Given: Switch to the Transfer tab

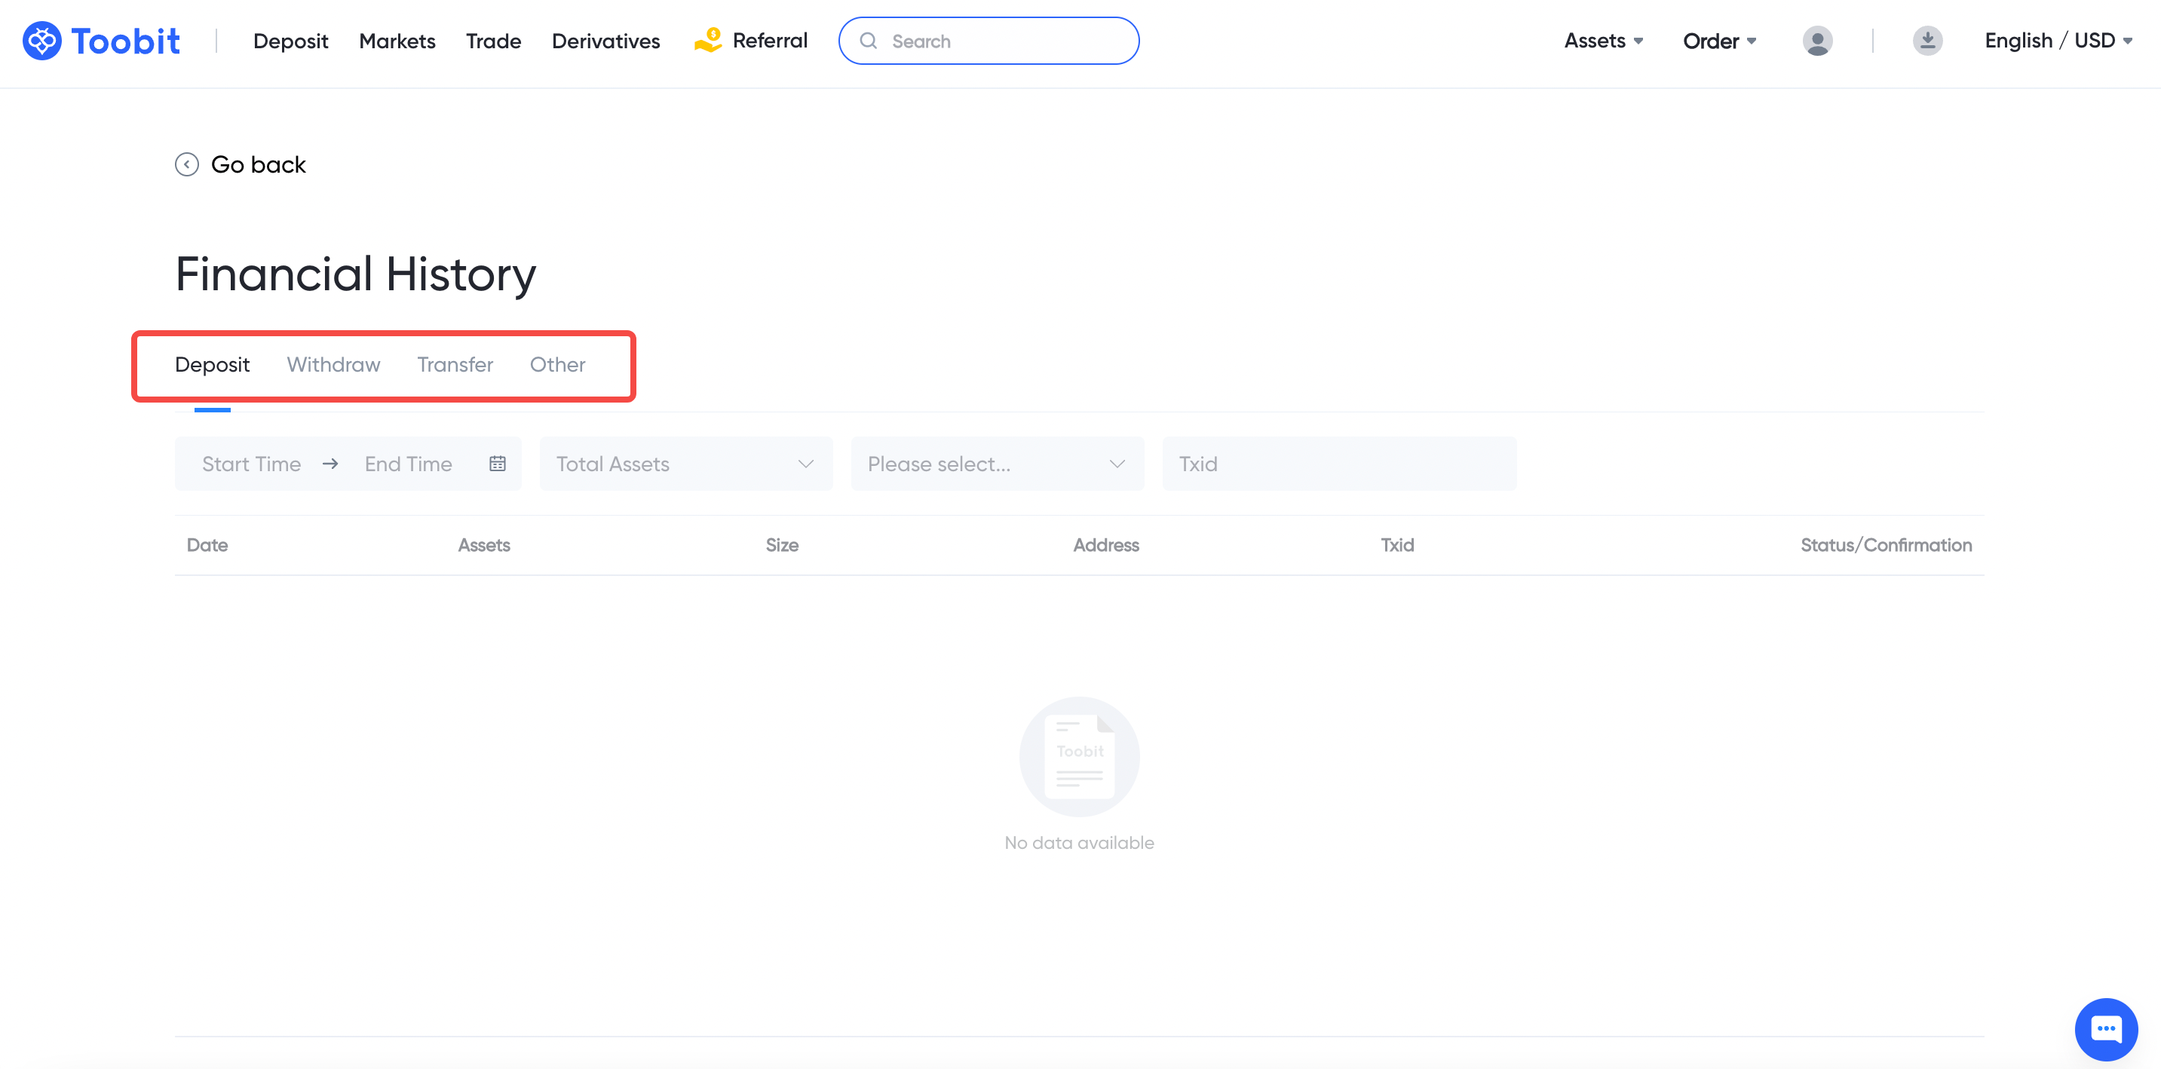Looking at the screenshot, I should (455, 365).
